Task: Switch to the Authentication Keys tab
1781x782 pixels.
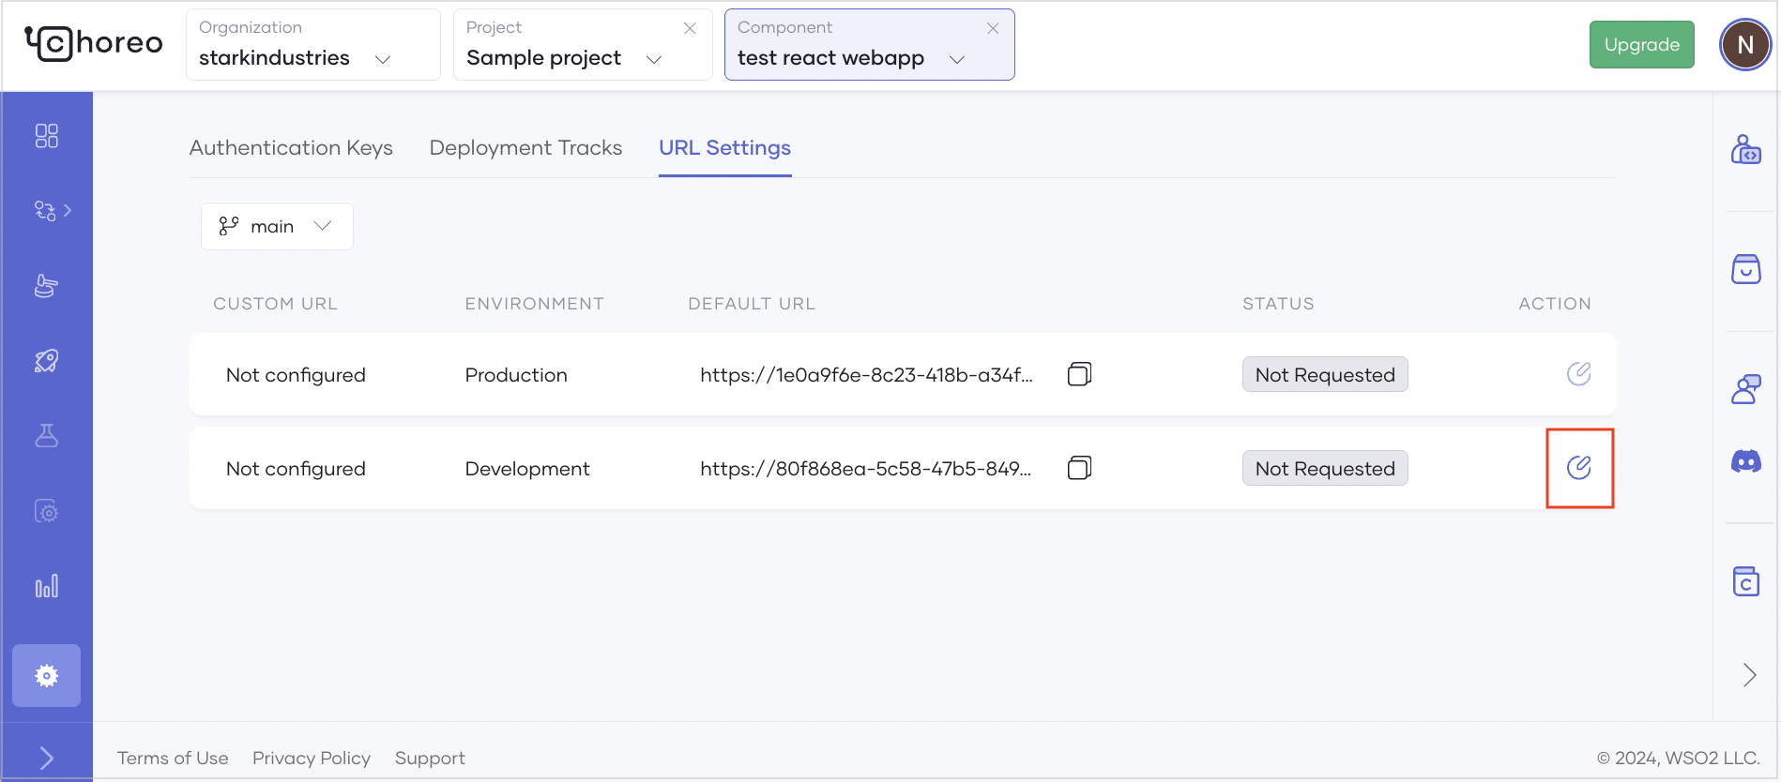Action: [291, 148]
